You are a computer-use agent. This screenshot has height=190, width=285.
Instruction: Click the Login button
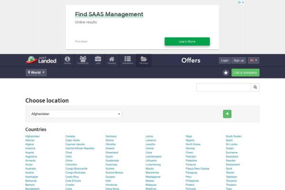click(x=225, y=60)
